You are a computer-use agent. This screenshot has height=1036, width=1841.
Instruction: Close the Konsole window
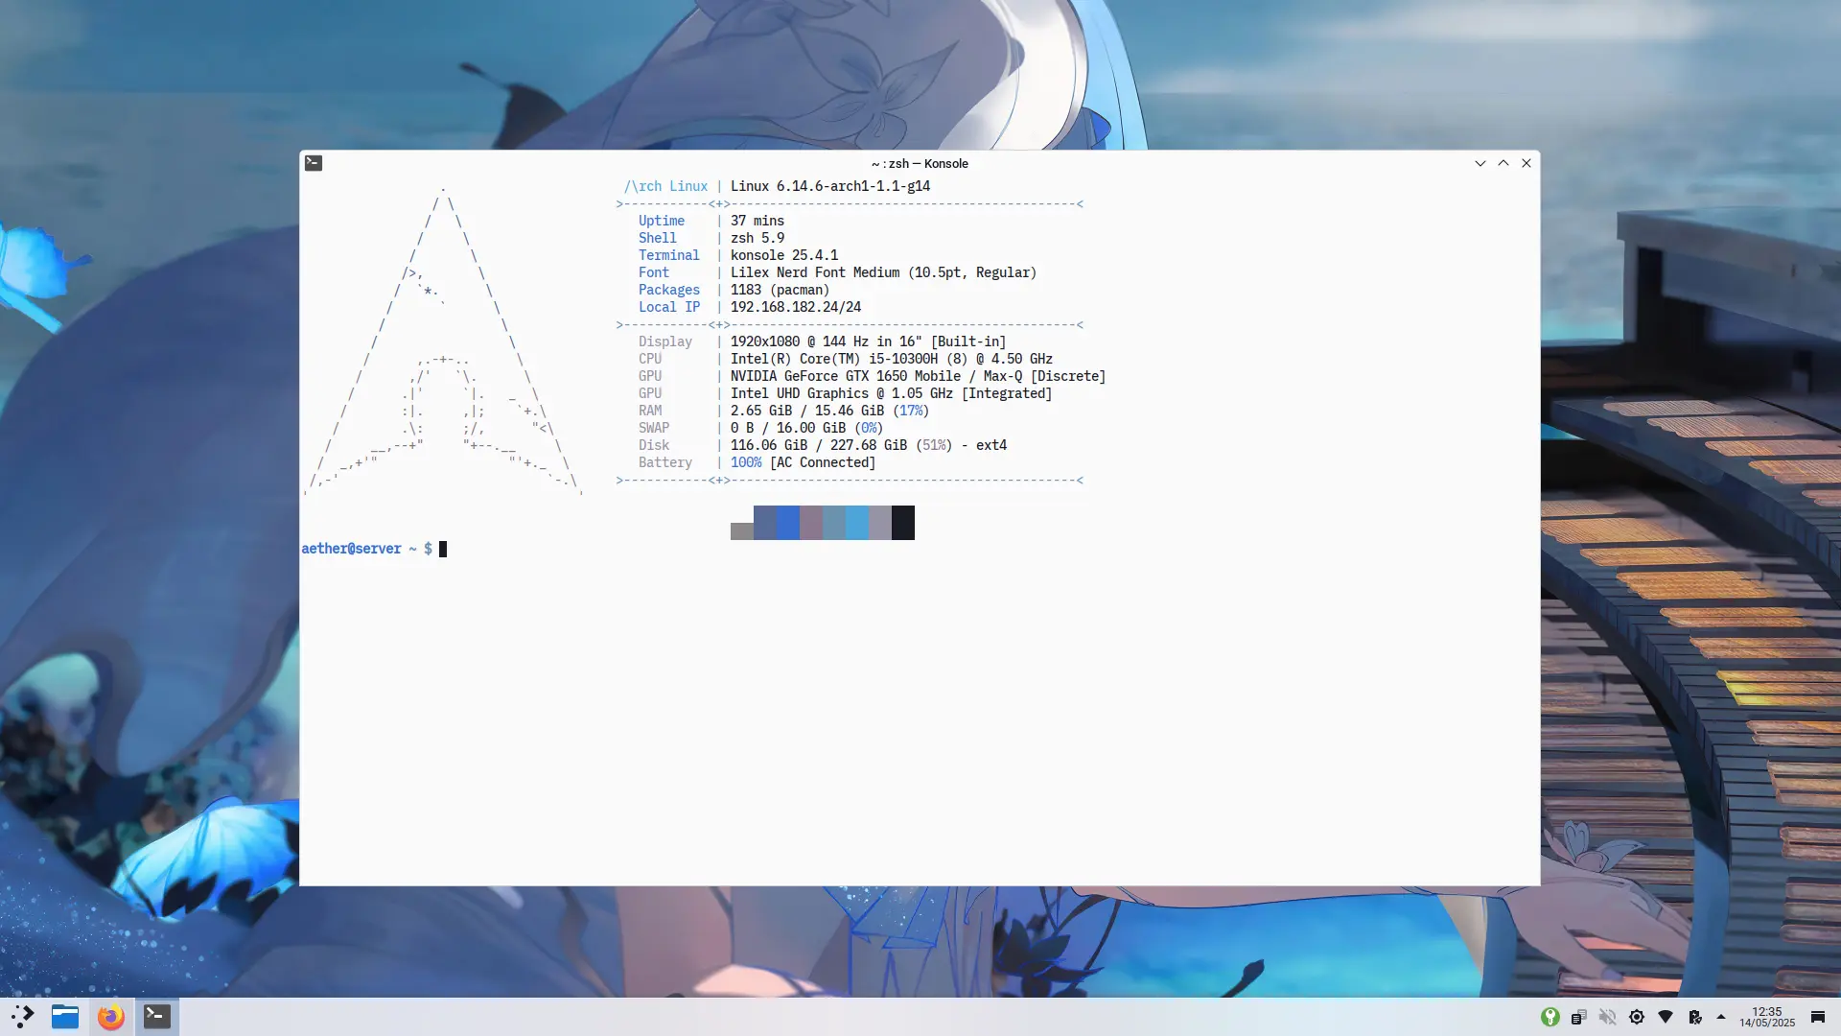coord(1526,163)
